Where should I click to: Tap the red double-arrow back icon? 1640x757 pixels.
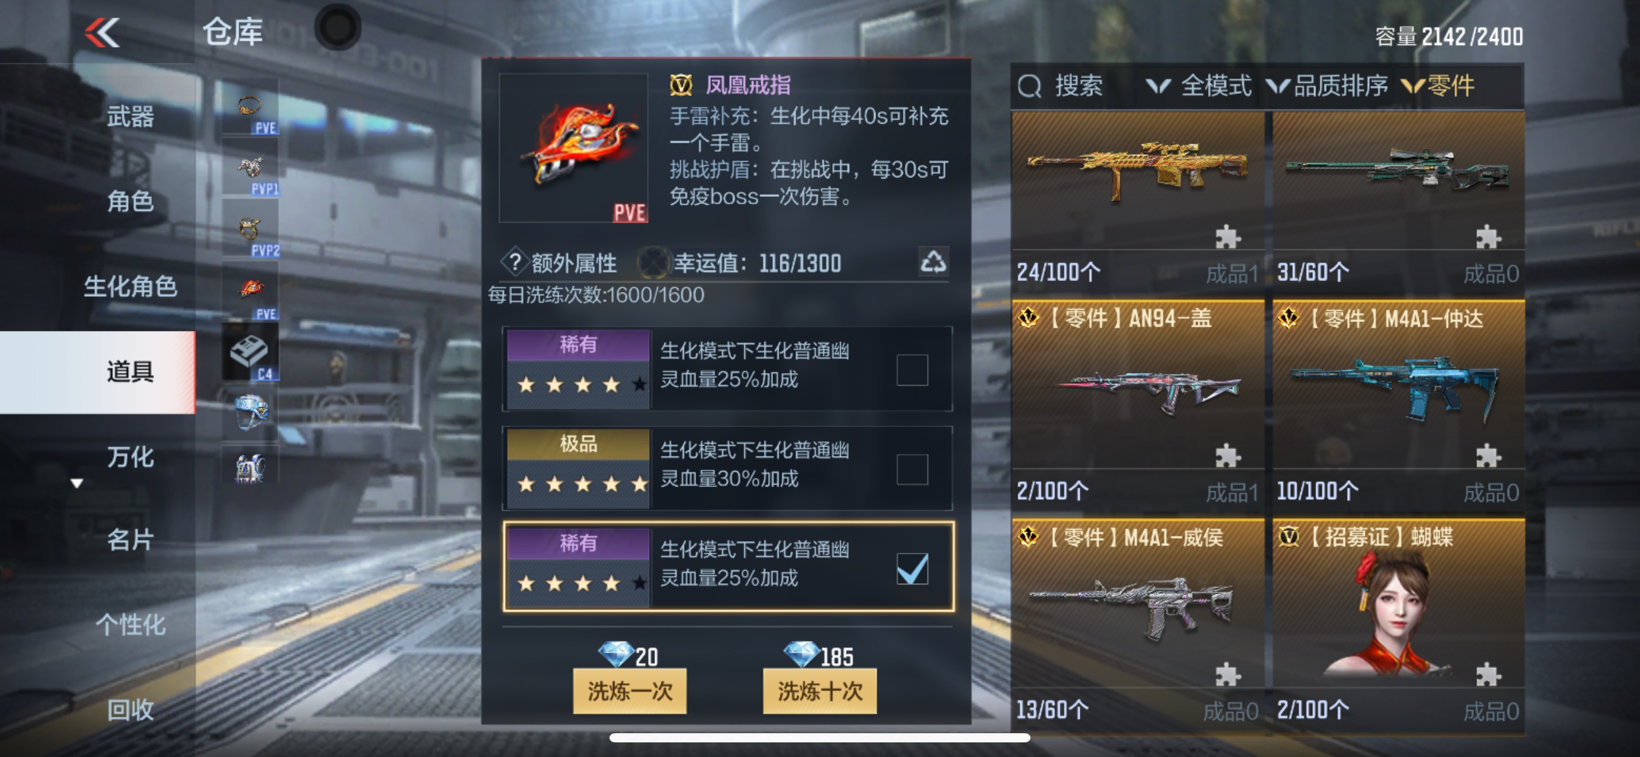[103, 32]
